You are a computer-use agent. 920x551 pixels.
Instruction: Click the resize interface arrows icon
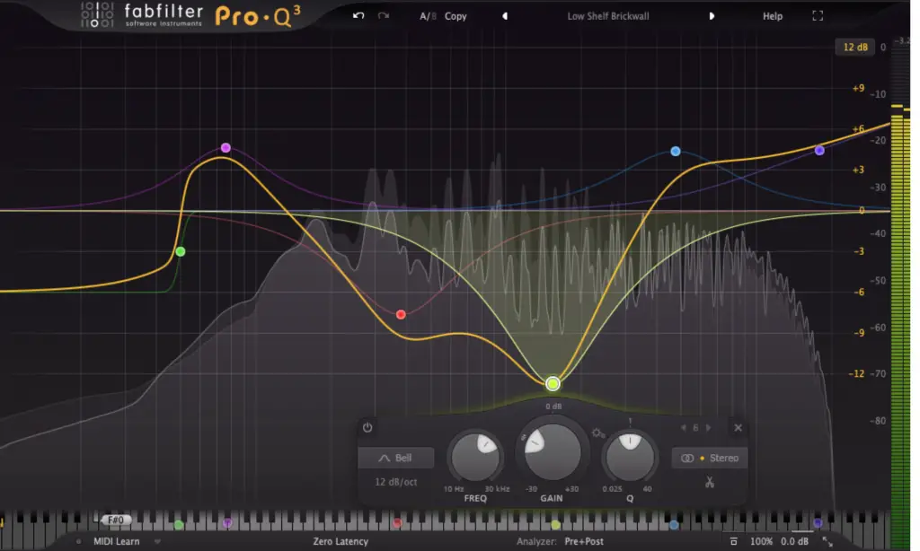(x=827, y=542)
